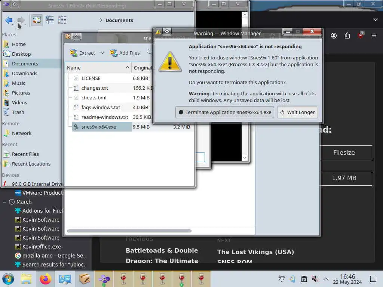Open system settings taskbar icon
The height and width of the screenshot is (287, 383).
[65, 279]
